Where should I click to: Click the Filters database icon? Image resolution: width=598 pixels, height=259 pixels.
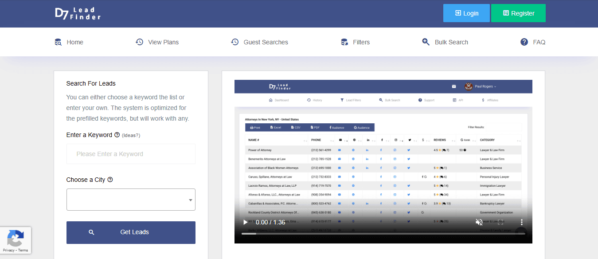pyautogui.click(x=344, y=42)
